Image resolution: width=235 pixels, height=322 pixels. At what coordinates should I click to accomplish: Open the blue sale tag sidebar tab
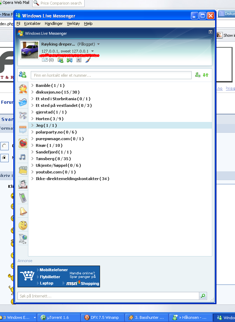click(23, 102)
